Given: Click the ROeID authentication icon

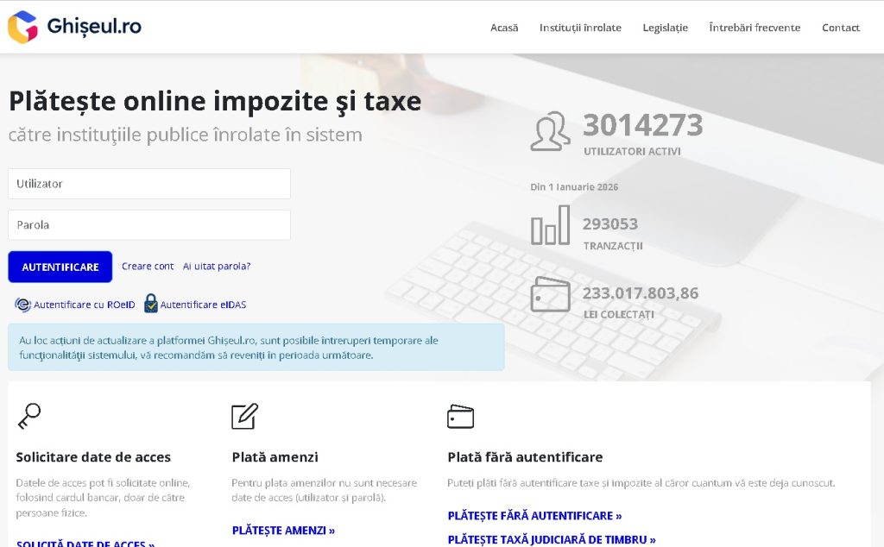Looking at the screenshot, I should [23, 305].
